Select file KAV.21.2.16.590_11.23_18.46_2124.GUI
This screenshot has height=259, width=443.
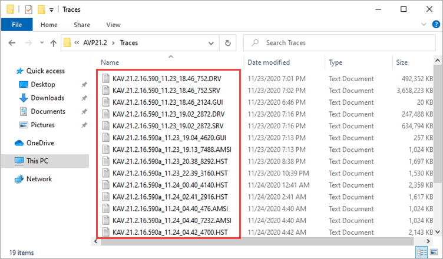click(168, 102)
